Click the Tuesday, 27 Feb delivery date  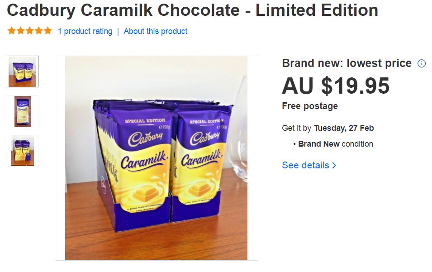(344, 128)
